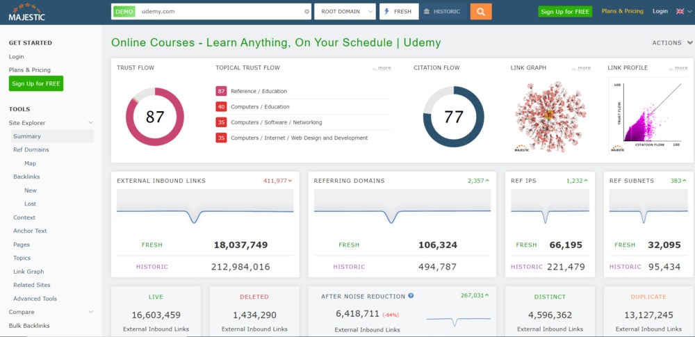Click the After Noise Reduction 267,031 indicator
Image resolution: width=695 pixels, height=337 pixels.
475,295
